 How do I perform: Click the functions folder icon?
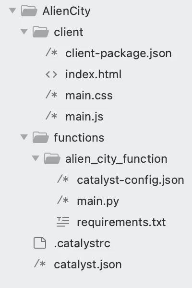tap(41, 137)
